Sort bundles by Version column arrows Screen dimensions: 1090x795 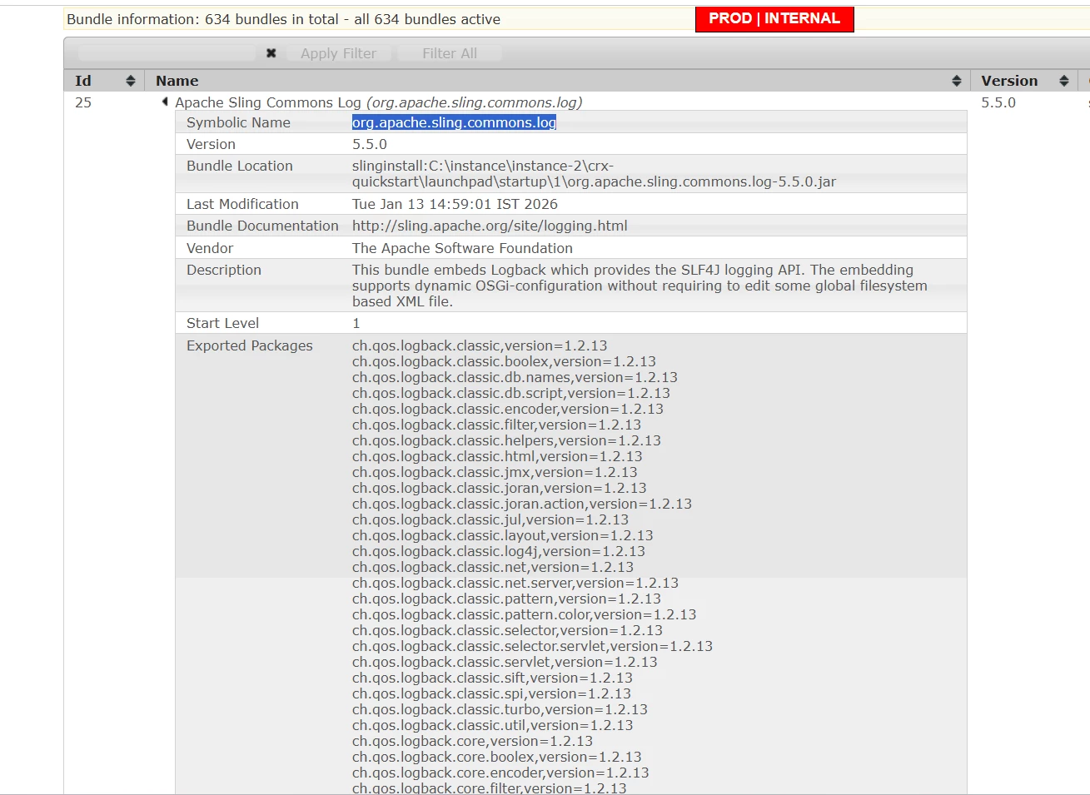pyautogui.click(x=1064, y=81)
